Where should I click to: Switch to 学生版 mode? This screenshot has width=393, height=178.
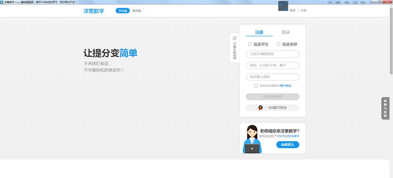(123, 11)
